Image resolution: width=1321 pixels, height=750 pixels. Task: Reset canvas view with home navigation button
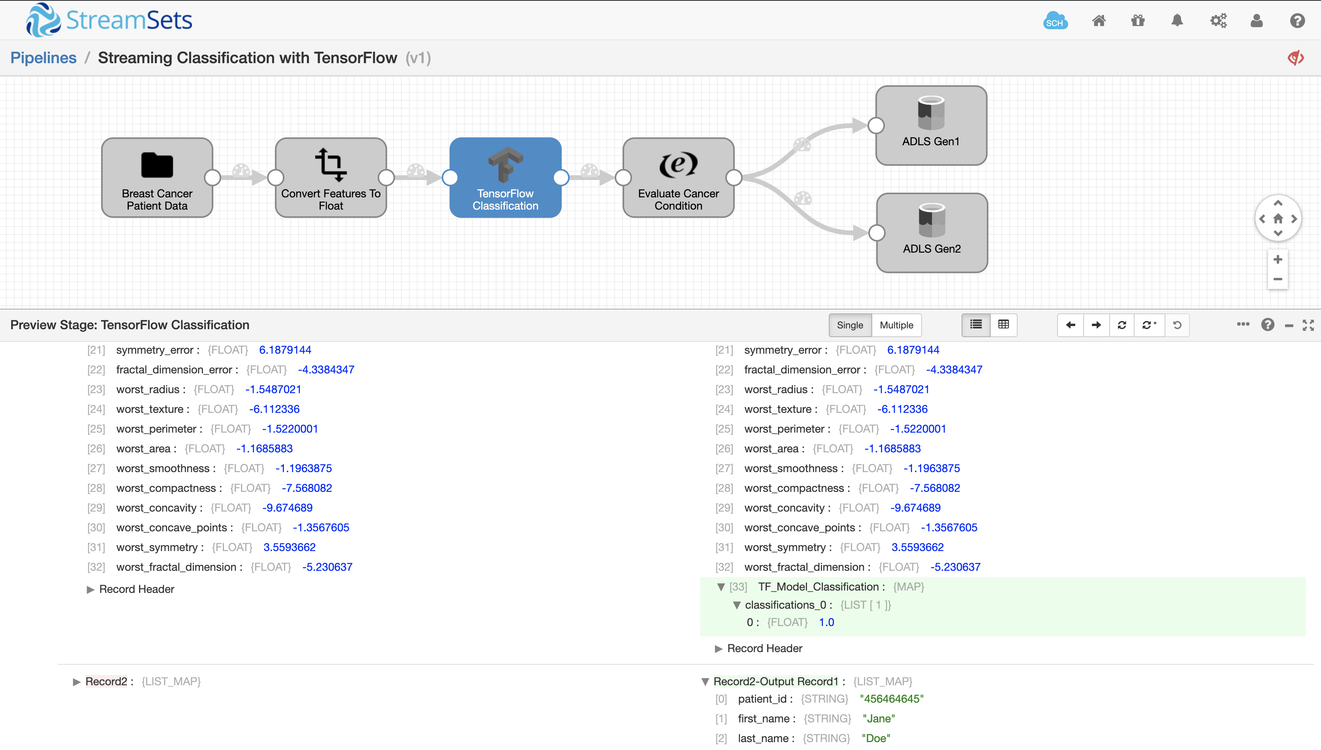[1278, 218]
